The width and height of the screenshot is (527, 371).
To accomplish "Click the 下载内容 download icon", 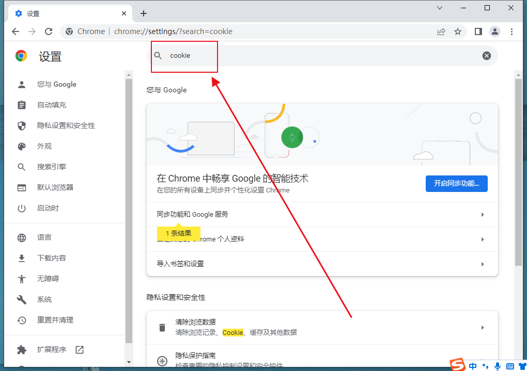I will pos(22,258).
